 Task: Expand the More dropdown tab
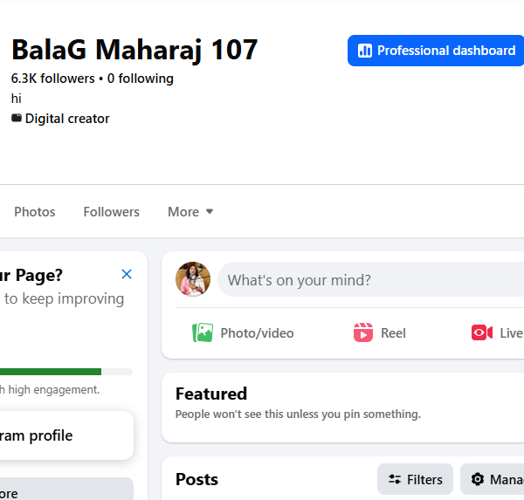(x=190, y=212)
